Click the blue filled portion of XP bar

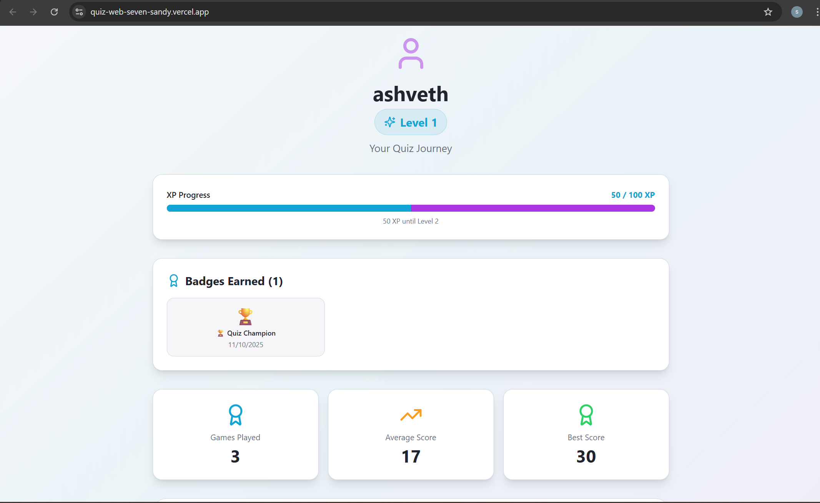click(x=288, y=208)
